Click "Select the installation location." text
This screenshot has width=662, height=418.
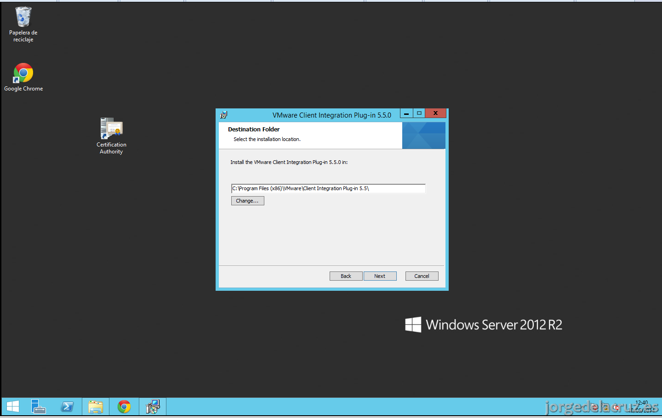pos(267,139)
